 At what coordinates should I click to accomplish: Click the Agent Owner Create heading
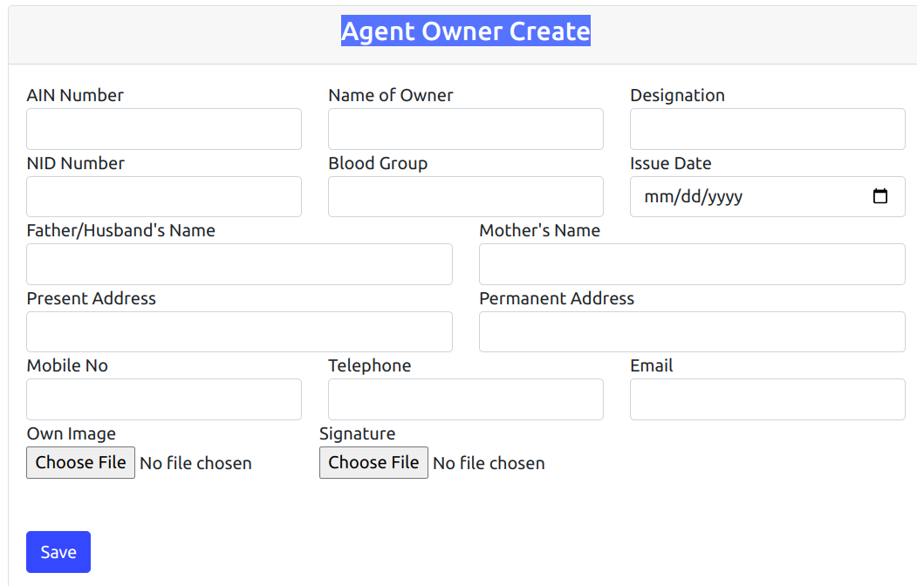point(466,31)
